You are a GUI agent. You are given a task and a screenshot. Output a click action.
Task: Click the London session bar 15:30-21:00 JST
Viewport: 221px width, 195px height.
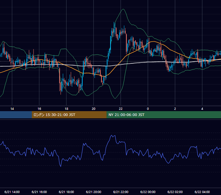point(69,115)
